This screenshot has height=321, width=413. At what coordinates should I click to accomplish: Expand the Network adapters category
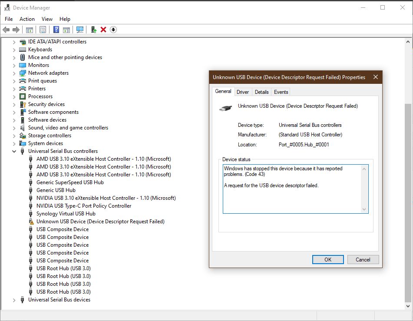14,73
